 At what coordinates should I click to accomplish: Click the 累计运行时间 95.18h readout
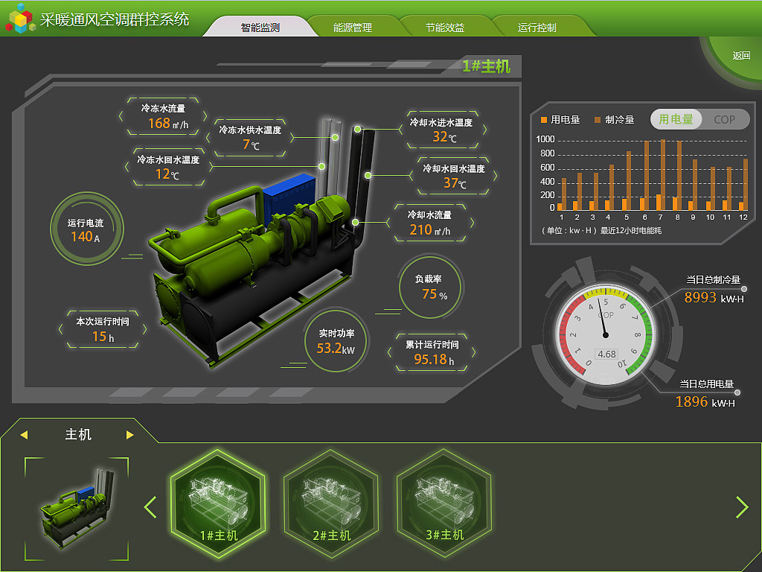432,352
